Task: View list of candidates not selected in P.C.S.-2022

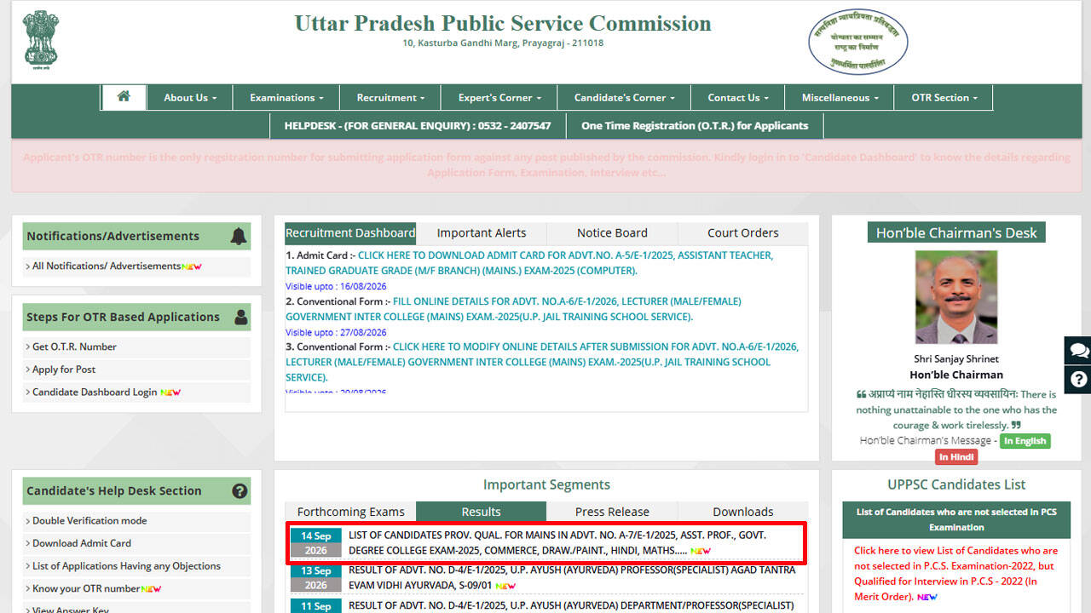Action: tap(955, 574)
